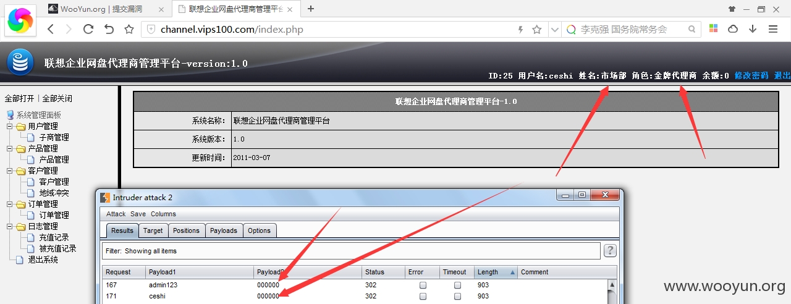Click the lightning speed-mode icon

coord(520,29)
